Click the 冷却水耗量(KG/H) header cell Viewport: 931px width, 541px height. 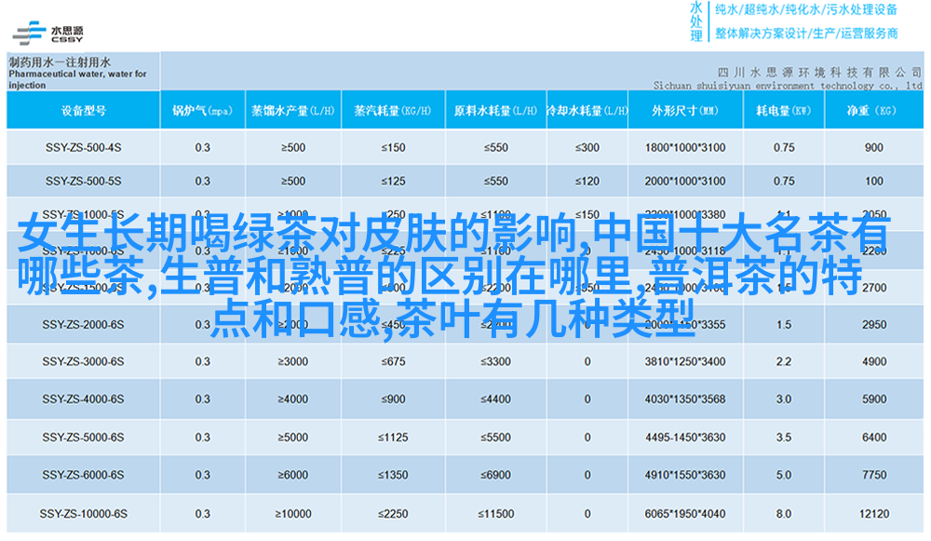tap(587, 111)
